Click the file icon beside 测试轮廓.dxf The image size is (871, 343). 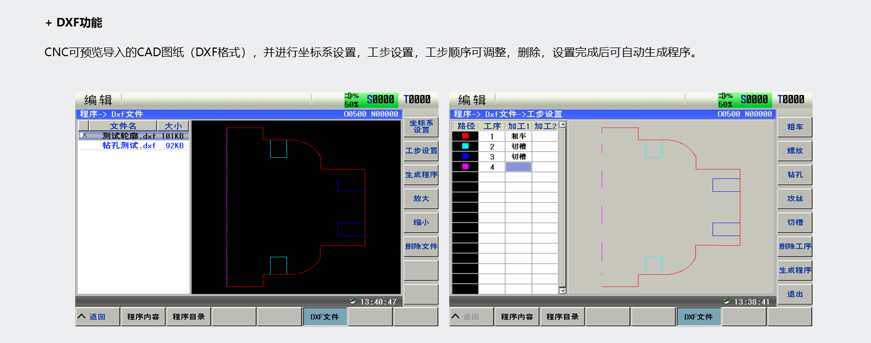84,136
